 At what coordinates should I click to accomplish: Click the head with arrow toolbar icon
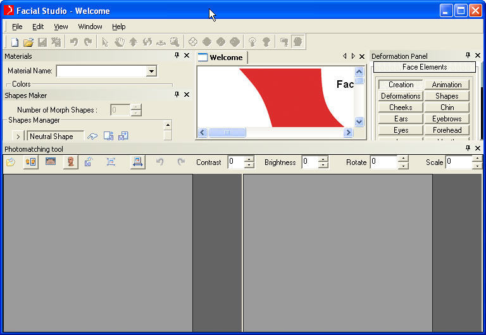pyautogui.click(x=283, y=42)
